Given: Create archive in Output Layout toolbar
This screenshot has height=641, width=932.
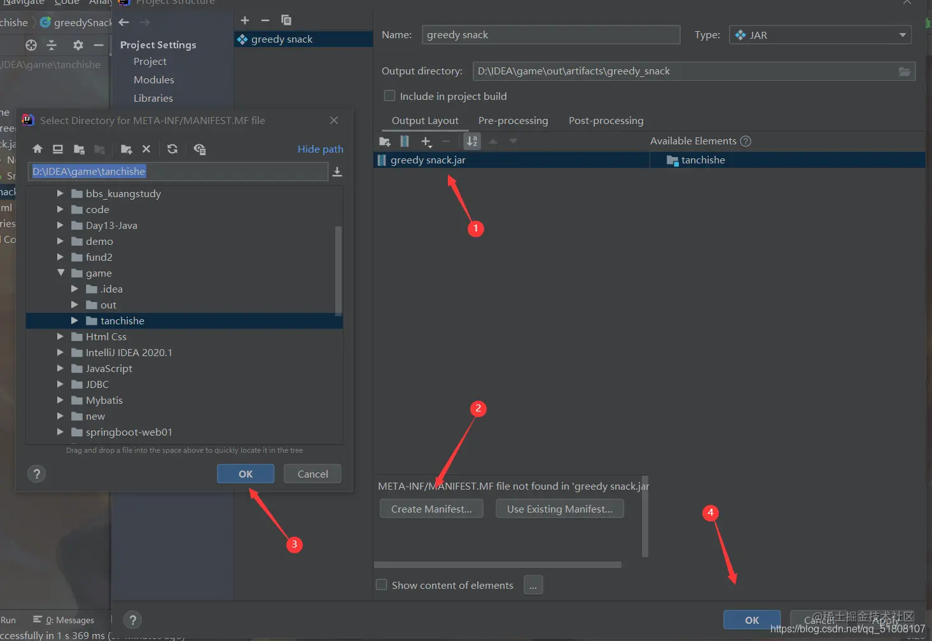Looking at the screenshot, I should click(405, 141).
